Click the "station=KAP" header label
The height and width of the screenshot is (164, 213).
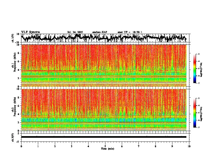pyautogui.click(x=100, y=32)
